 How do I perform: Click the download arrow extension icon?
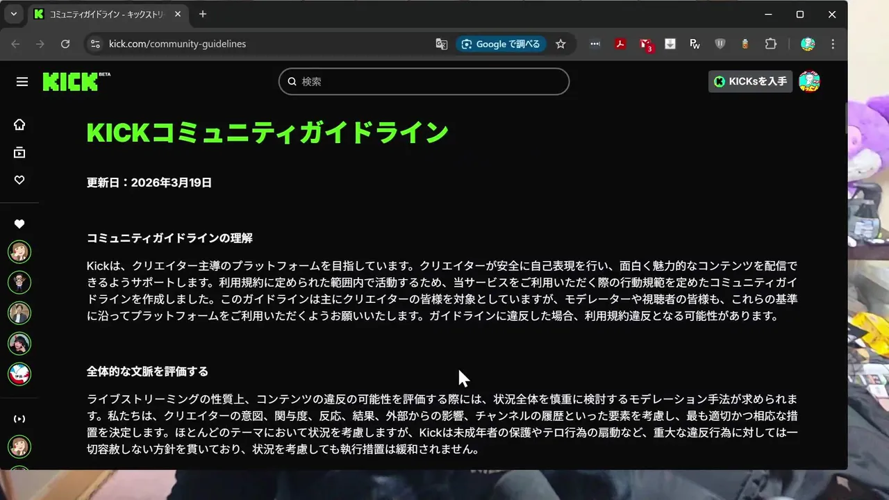670,44
